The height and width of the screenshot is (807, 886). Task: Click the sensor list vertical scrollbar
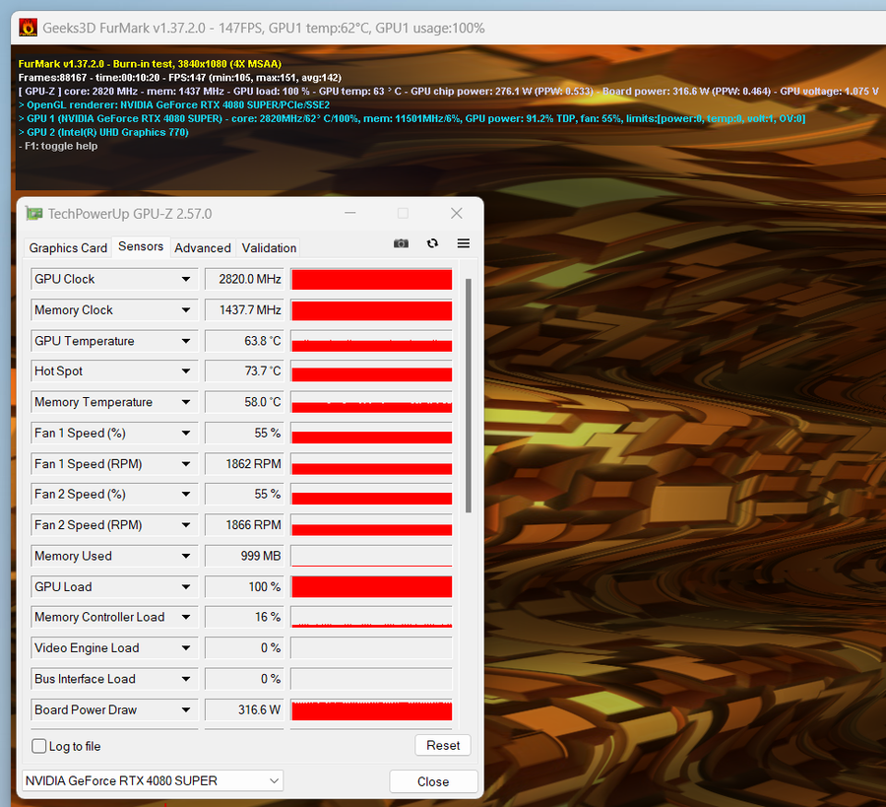[x=468, y=395]
